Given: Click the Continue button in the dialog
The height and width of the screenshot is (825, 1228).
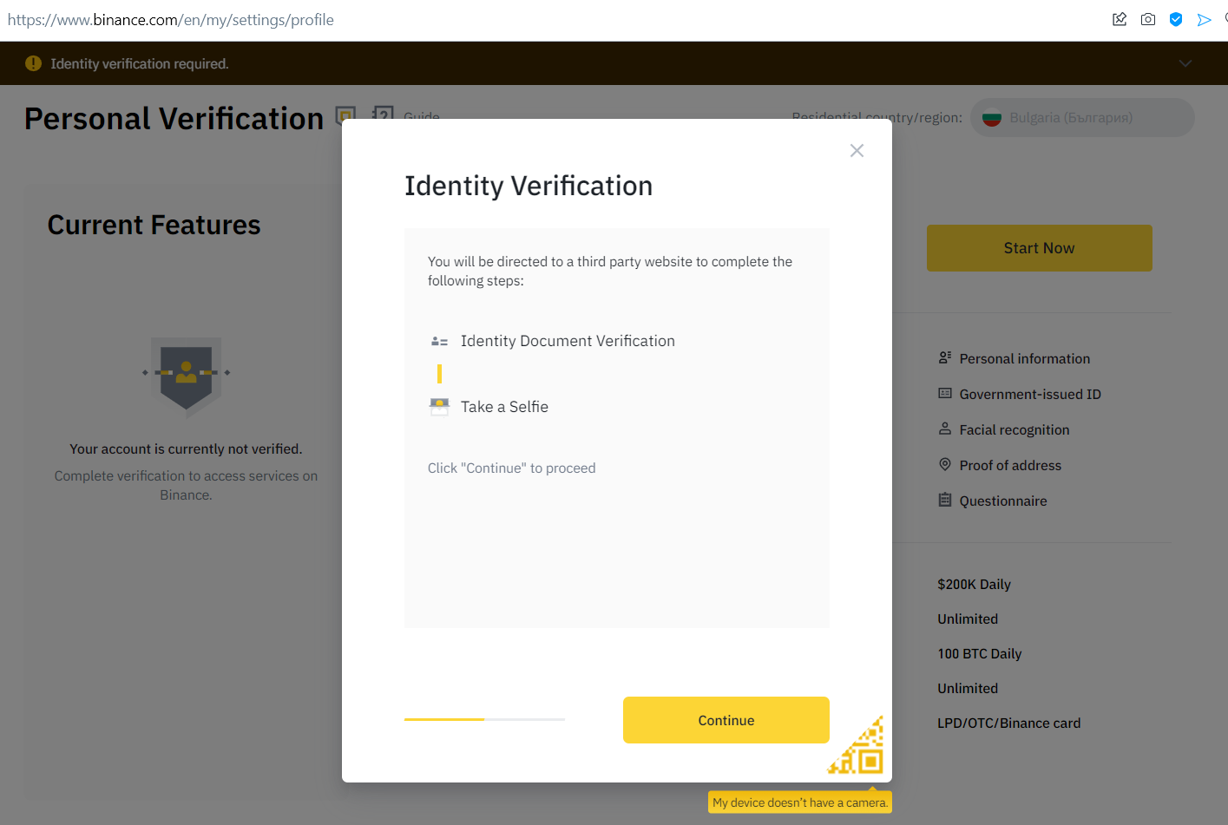Looking at the screenshot, I should click(x=726, y=720).
